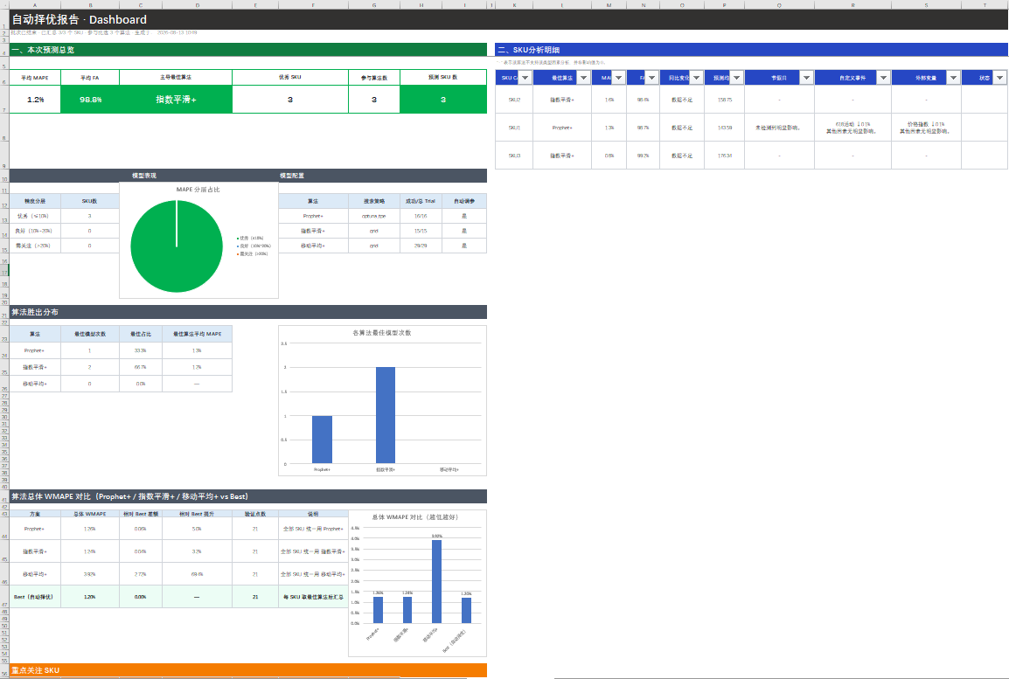Click the 需关注 (>20%) accuracy tier cell
The width and height of the screenshot is (1009, 679).
[35, 246]
